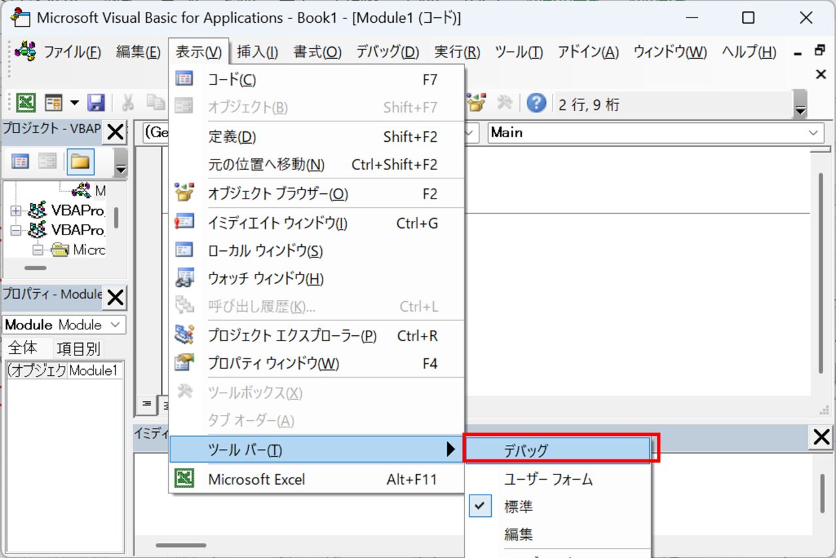Open the ツール(T) menu in menu bar
Image resolution: width=836 pixels, height=558 pixels.
tap(519, 52)
